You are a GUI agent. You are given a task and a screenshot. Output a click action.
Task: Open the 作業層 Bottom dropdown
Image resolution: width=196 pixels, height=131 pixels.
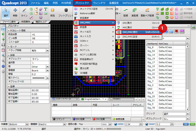click(x=27, y=124)
